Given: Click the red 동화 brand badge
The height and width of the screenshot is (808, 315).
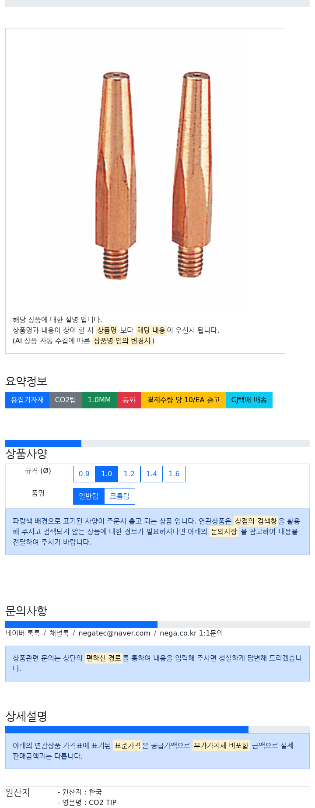Looking at the screenshot, I should [x=129, y=400].
